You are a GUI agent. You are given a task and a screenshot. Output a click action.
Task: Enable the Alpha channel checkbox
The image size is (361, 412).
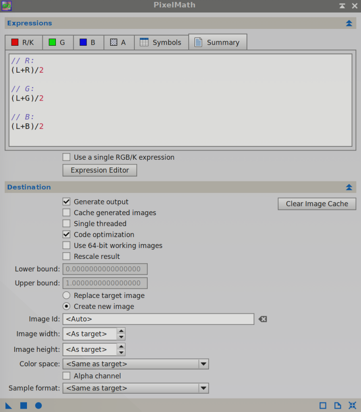[x=66, y=376]
